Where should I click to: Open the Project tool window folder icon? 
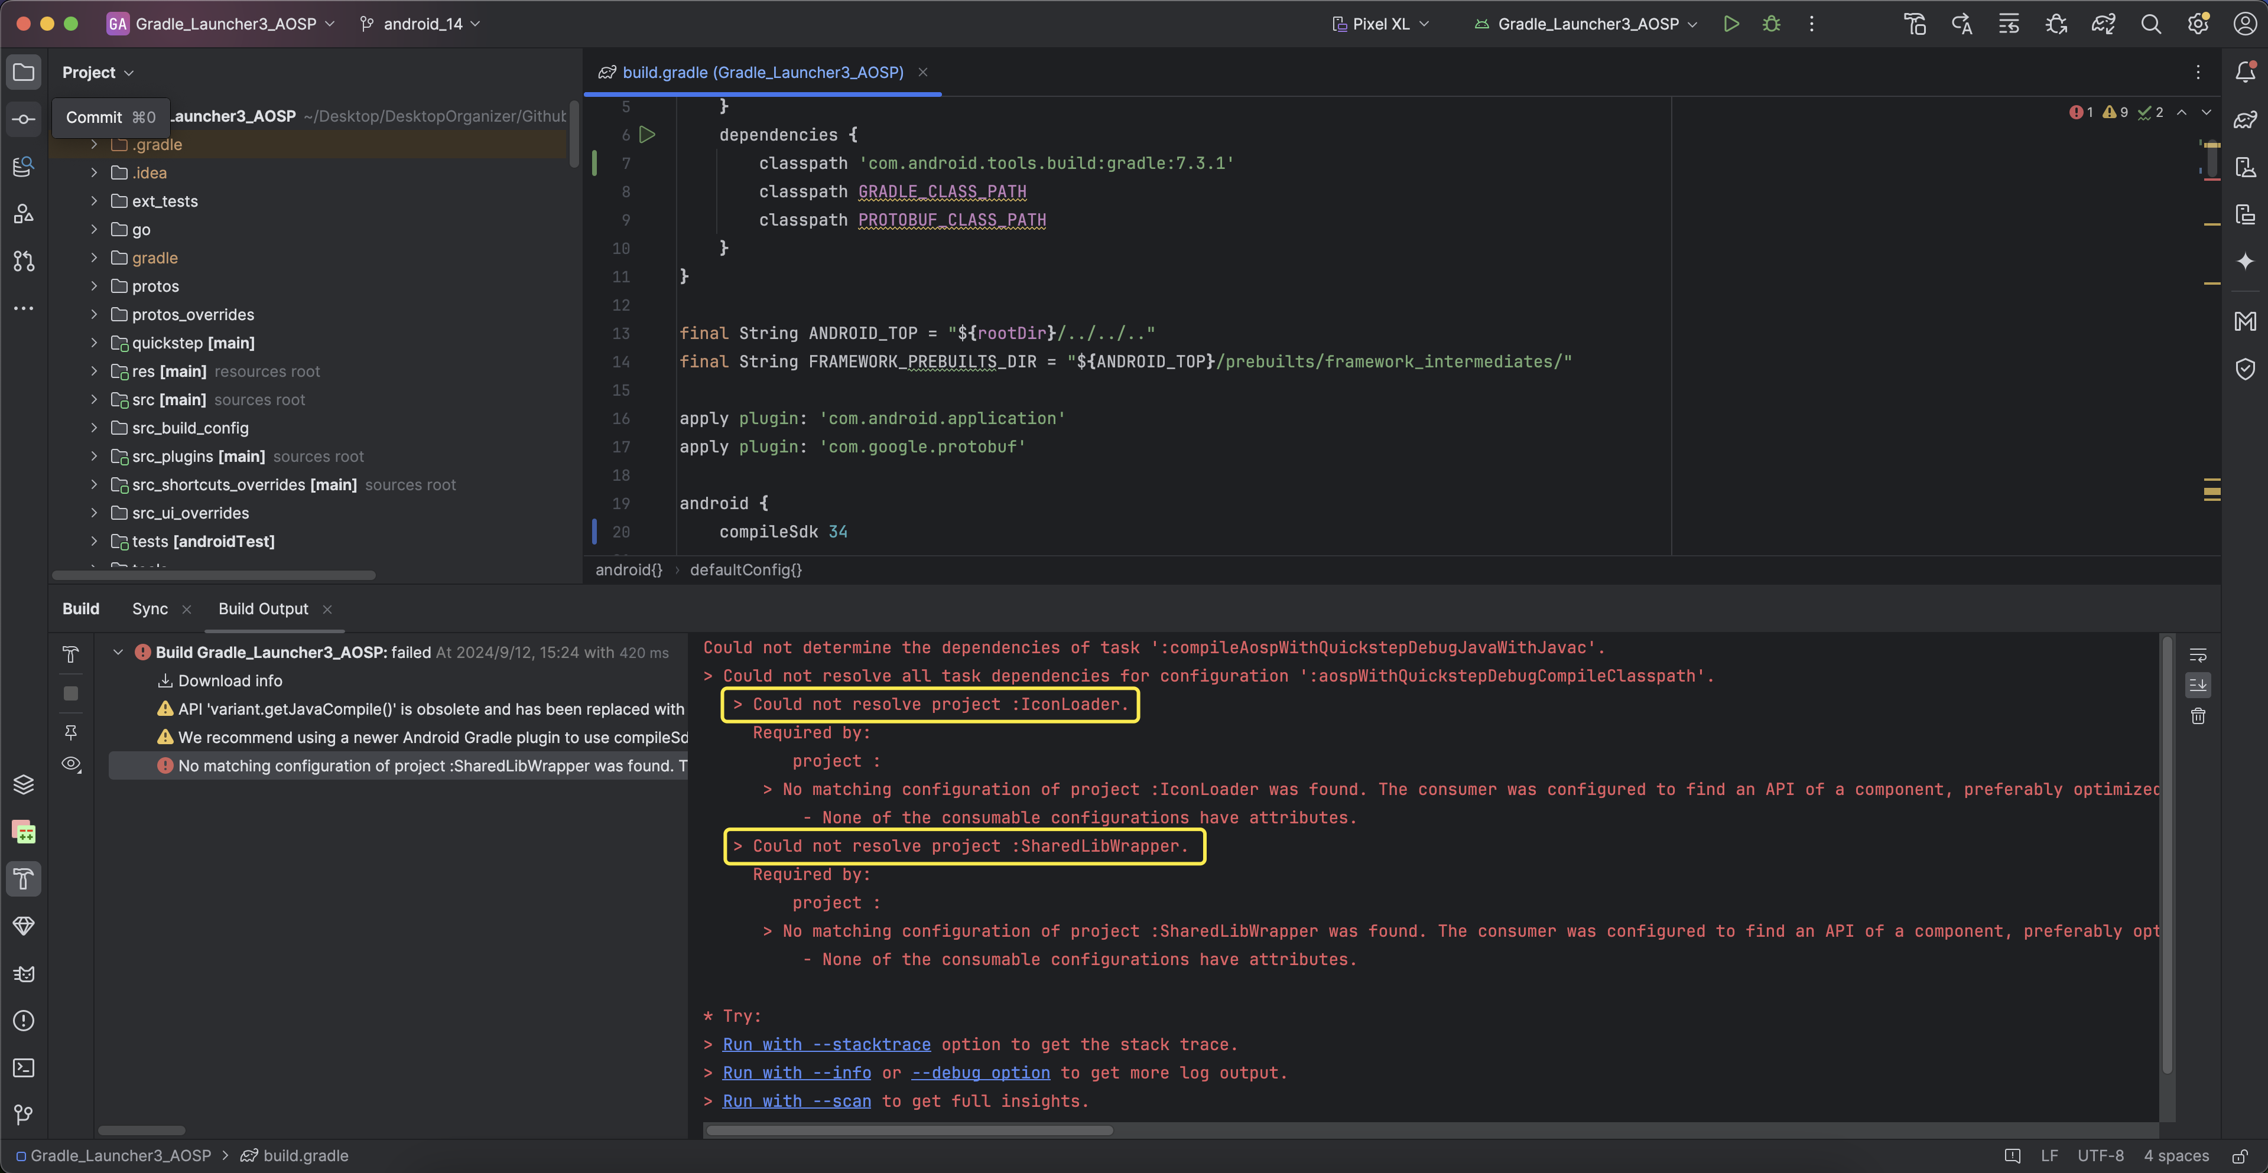coord(24,72)
